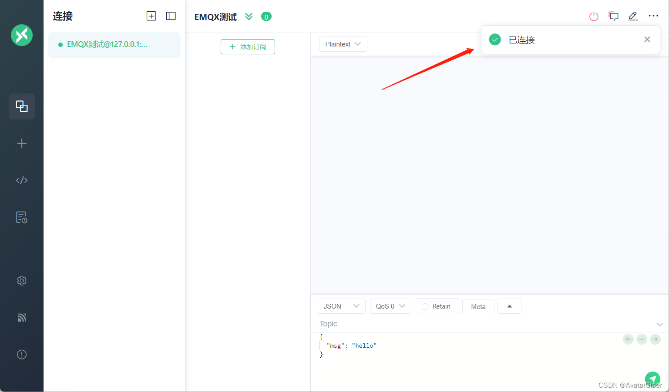The height and width of the screenshot is (392, 669).
Task: Send message with the paper-plane button
Action: (x=652, y=379)
